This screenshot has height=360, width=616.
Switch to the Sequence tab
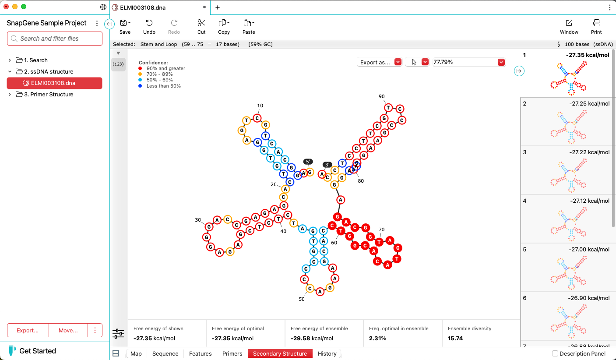tap(165, 353)
